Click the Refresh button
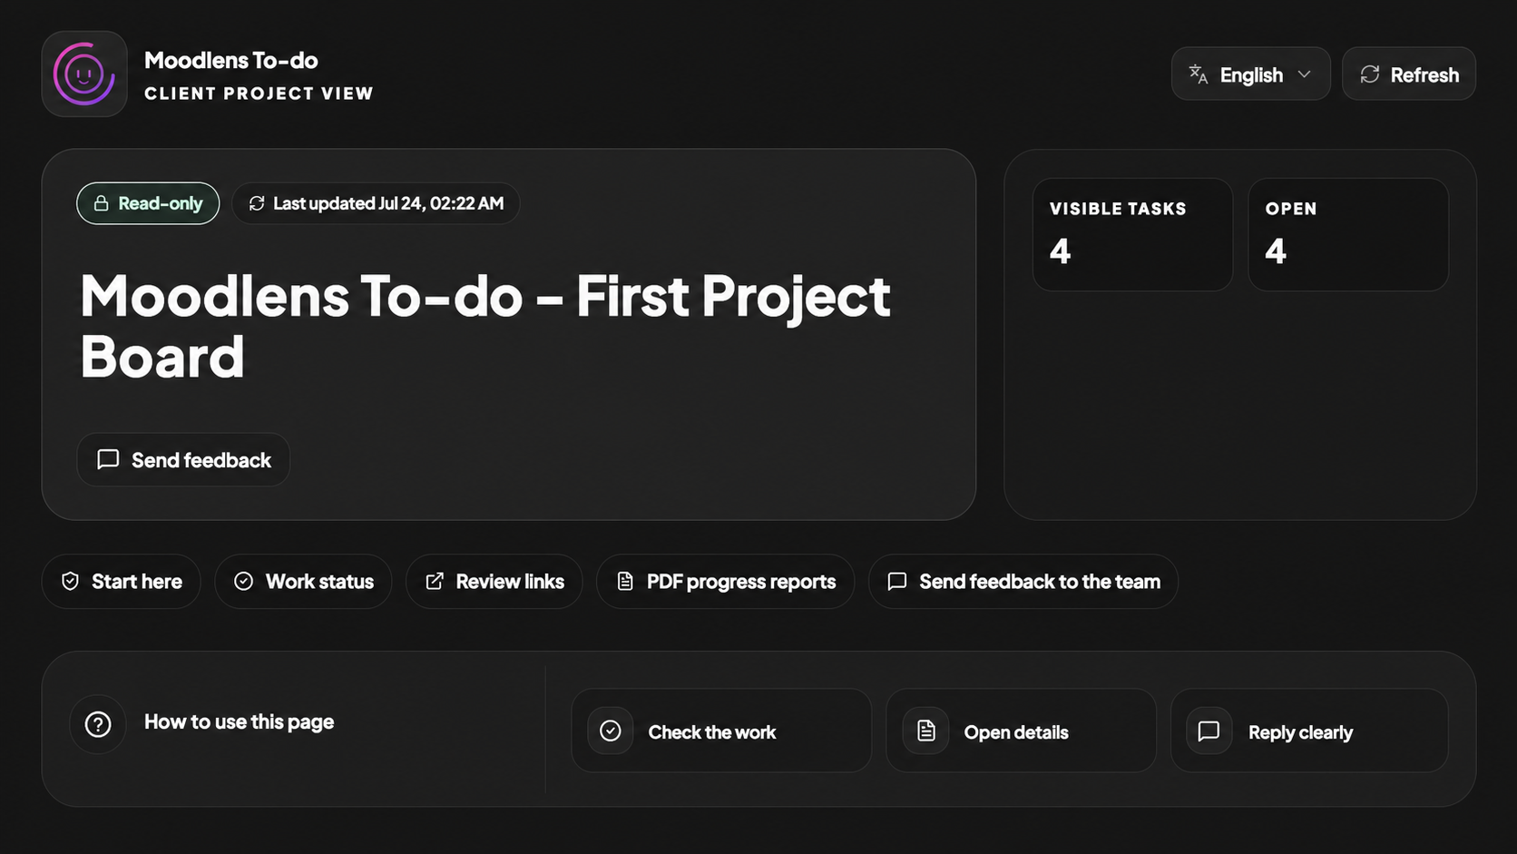Viewport: 1517px width, 854px height. (1408, 74)
